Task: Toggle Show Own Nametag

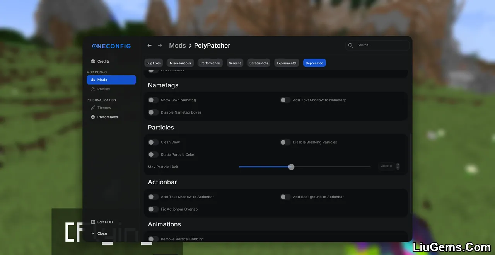Action: click(x=154, y=100)
